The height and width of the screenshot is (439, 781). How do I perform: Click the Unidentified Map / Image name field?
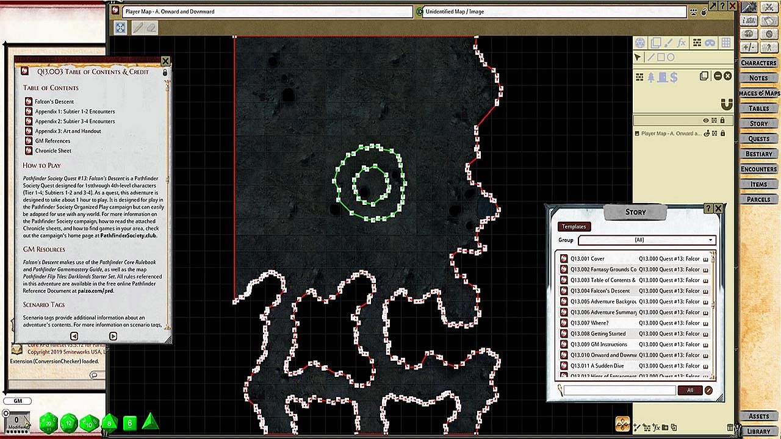coord(554,12)
